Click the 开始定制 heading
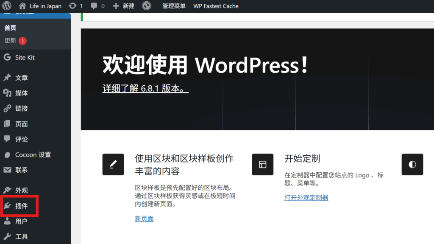434x244 pixels. [x=302, y=159]
